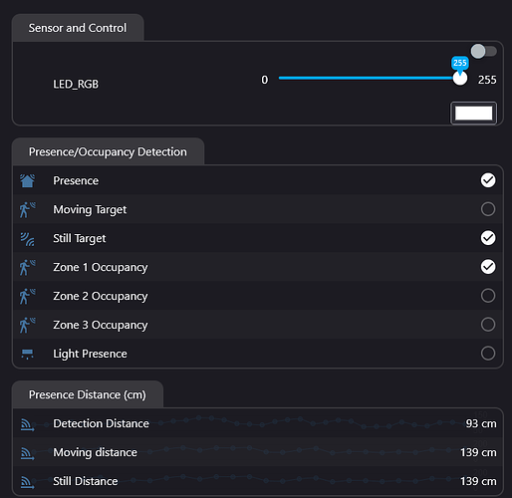512x498 pixels.
Task: Click the Light Presence lamp icon
Action: (x=27, y=354)
